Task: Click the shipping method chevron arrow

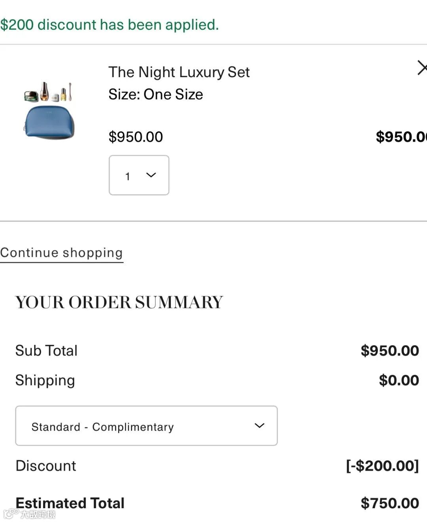Action: coord(259,426)
